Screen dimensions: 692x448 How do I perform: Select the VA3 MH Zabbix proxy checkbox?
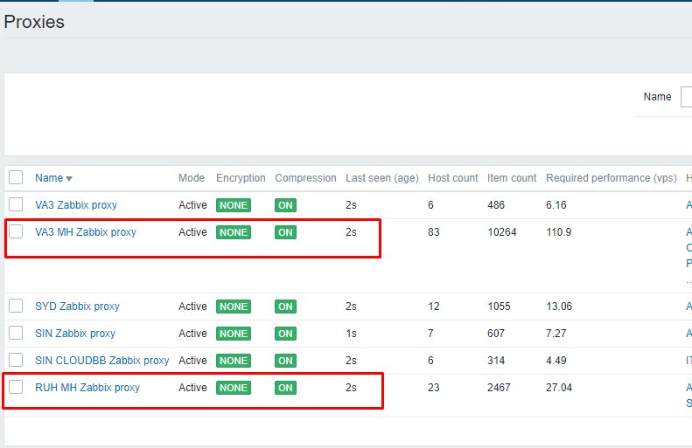(16, 231)
